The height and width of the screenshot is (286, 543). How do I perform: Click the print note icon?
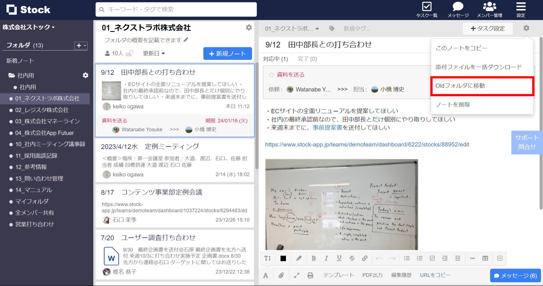(x=310, y=275)
